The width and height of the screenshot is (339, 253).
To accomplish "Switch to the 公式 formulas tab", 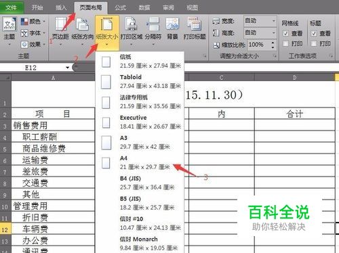I will pyautogui.click(x=120, y=7).
